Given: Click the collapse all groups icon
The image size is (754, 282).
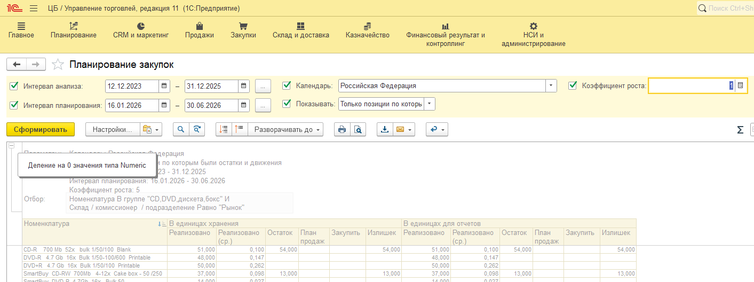Looking at the screenshot, I should (239, 129).
